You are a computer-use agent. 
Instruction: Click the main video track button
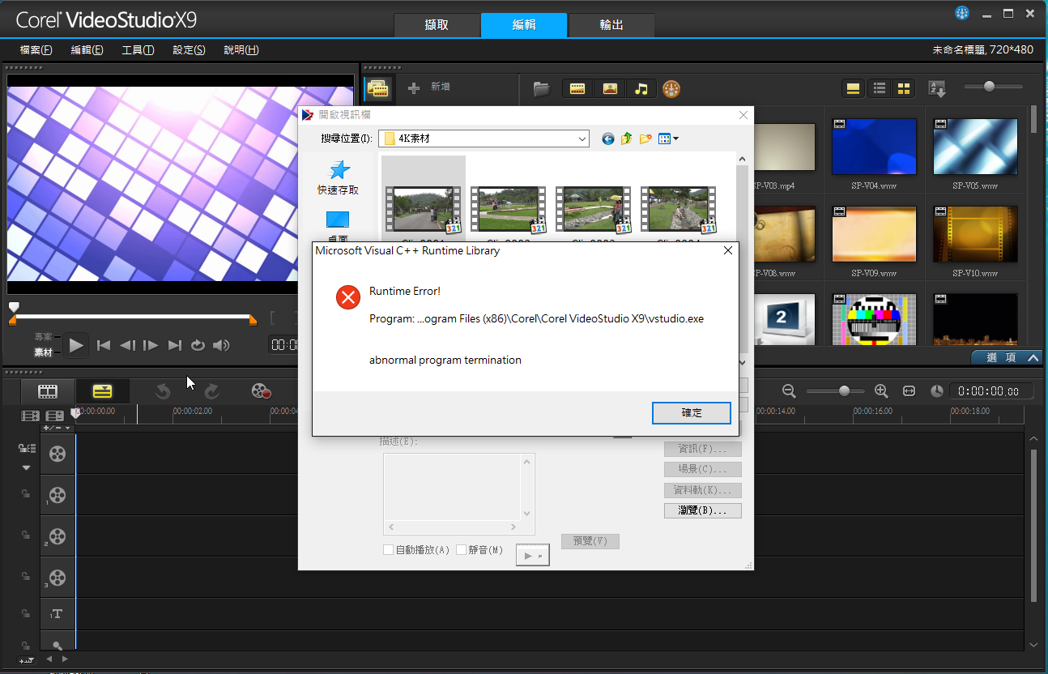click(x=58, y=453)
